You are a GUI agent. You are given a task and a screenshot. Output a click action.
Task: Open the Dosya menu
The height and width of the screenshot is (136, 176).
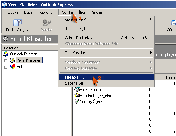tap(13, 12)
